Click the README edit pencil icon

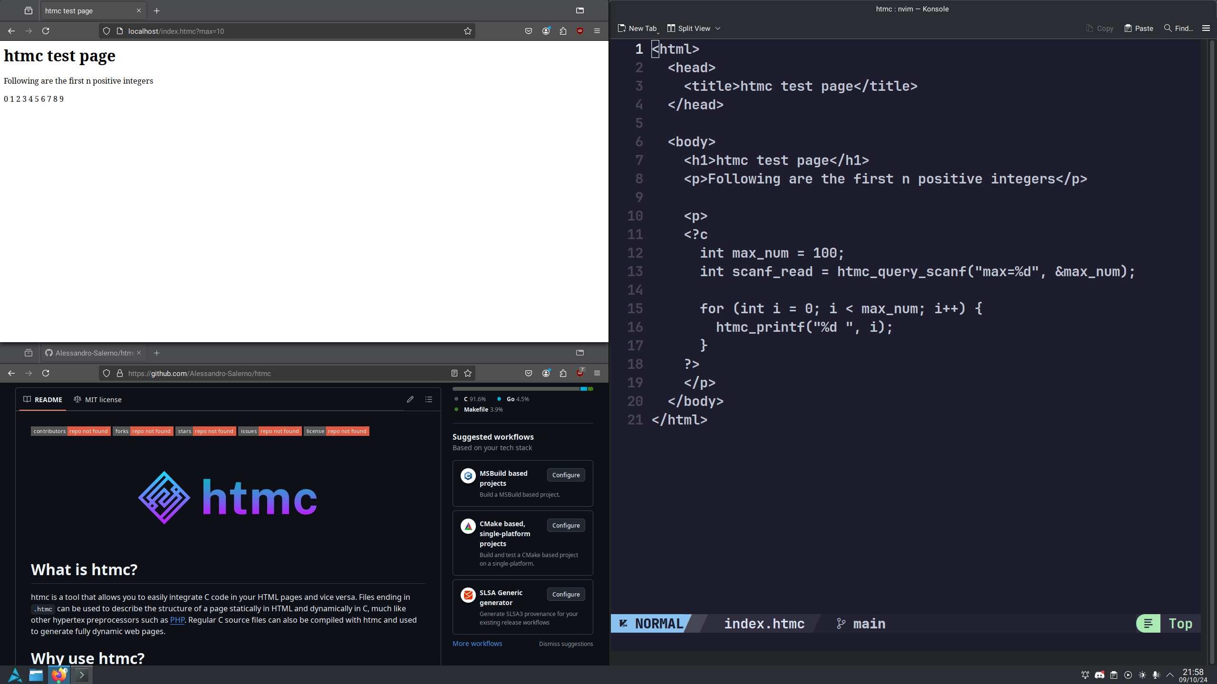(x=410, y=399)
